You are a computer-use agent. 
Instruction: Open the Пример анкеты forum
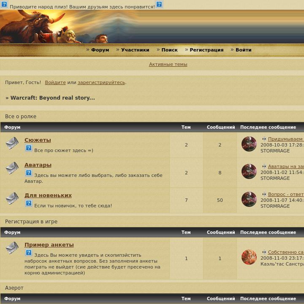pyautogui.click(x=49, y=244)
